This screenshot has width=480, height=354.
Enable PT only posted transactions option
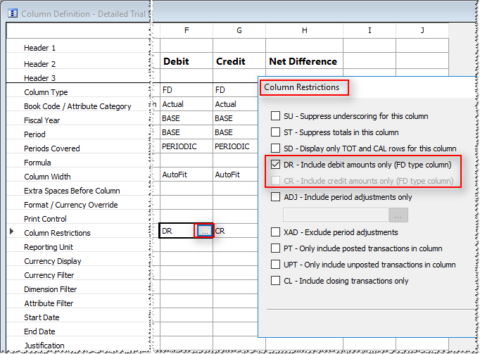[x=277, y=248]
